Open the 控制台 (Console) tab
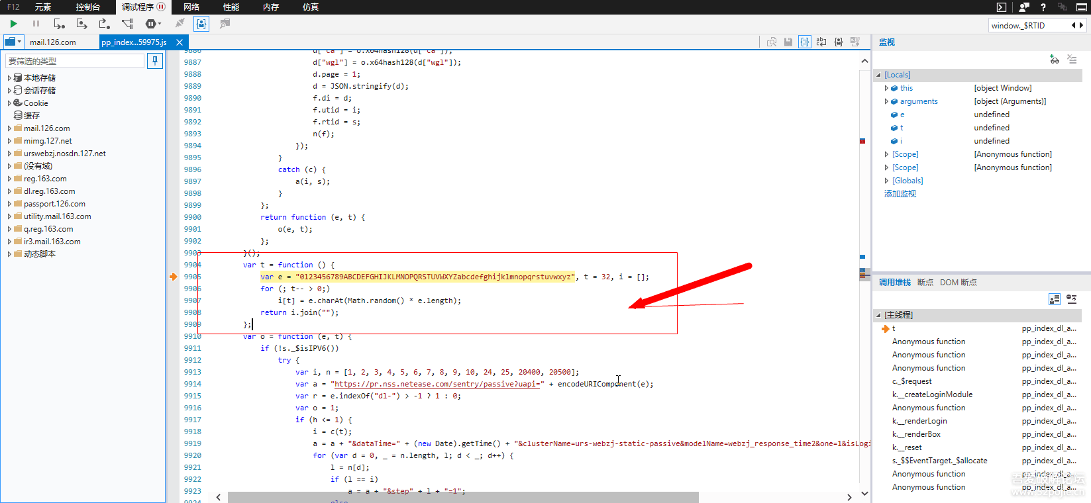Screen dimensions: 1091x503 point(88,7)
